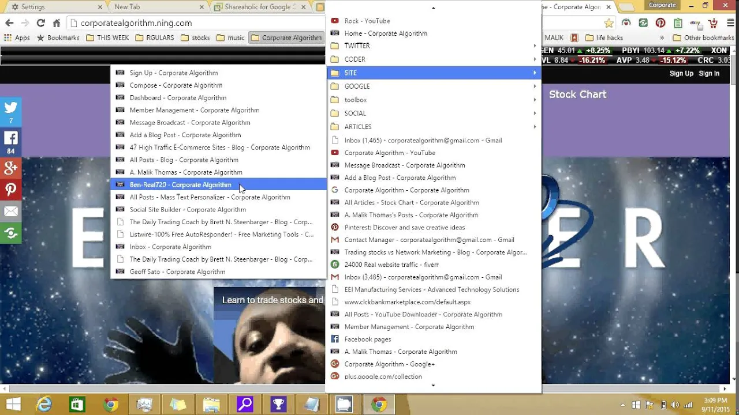The image size is (739, 415).
Task: Open Sign Up bookmark in submenu
Action: pos(218,73)
